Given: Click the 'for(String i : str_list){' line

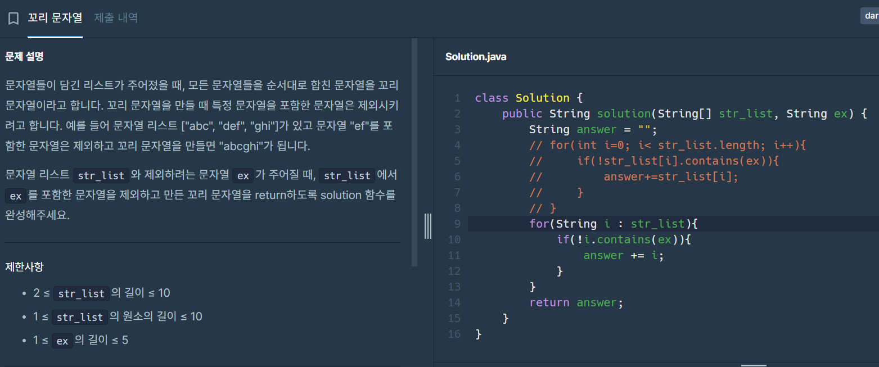Looking at the screenshot, I should [x=614, y=224].
